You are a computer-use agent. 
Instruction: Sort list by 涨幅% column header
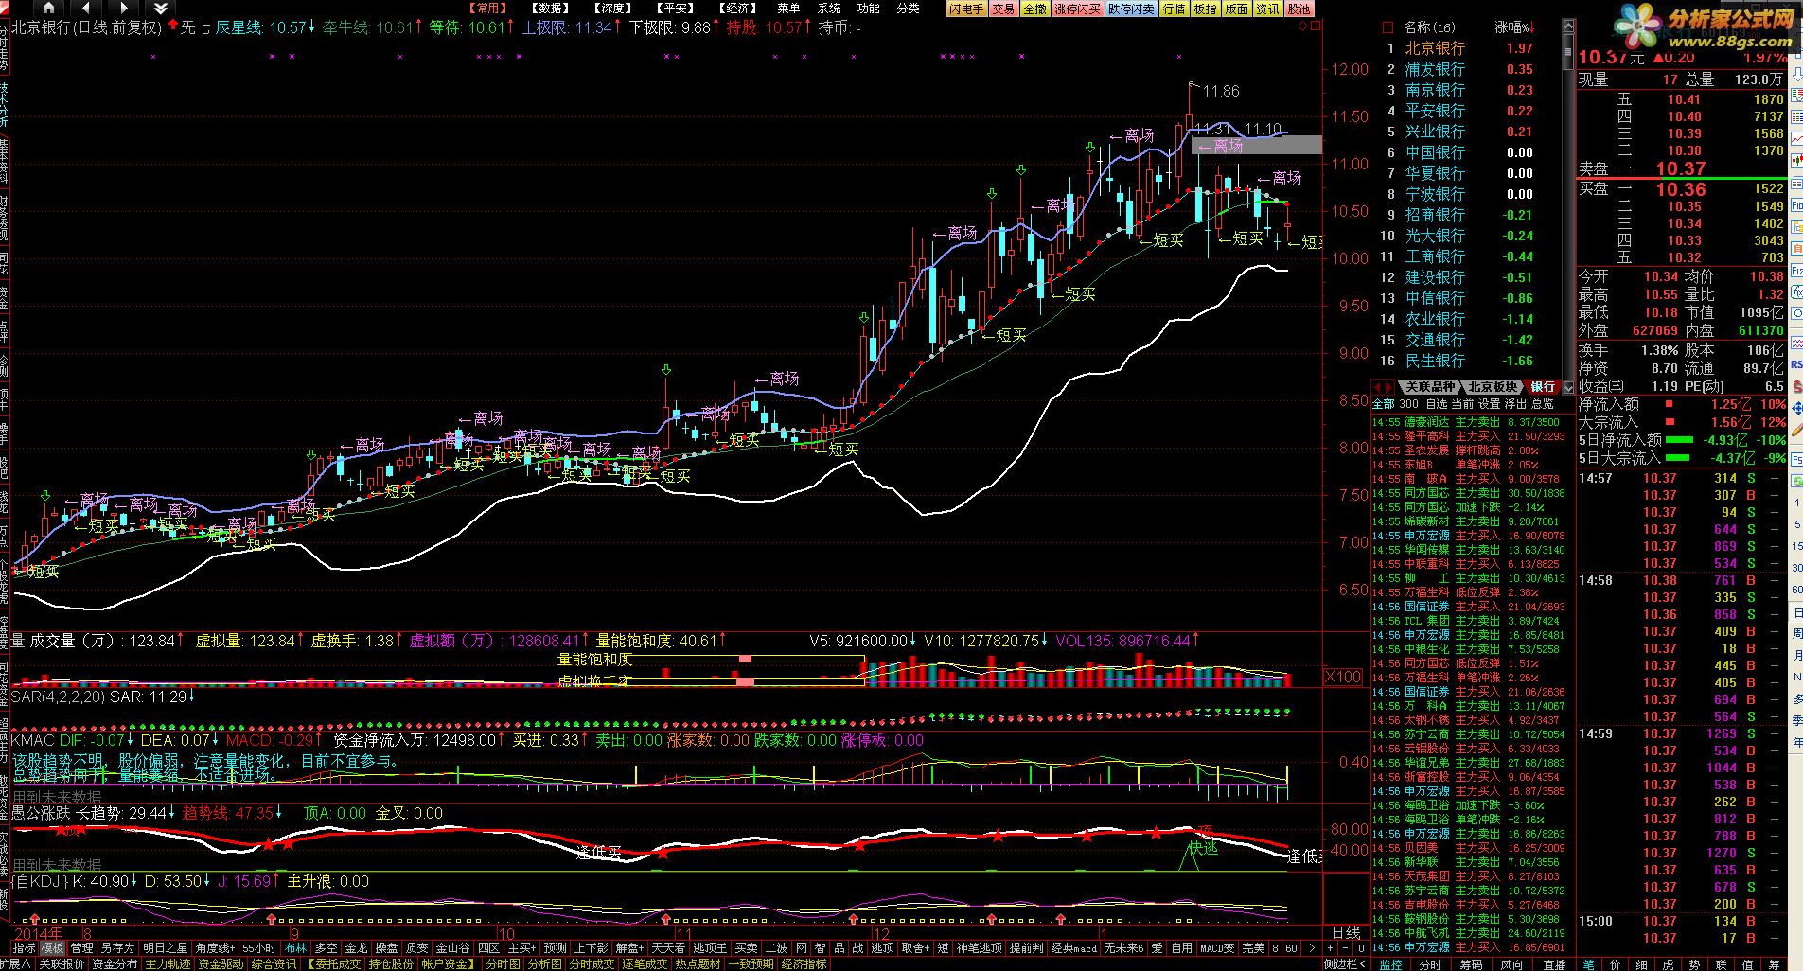(x=1515, y=27)
